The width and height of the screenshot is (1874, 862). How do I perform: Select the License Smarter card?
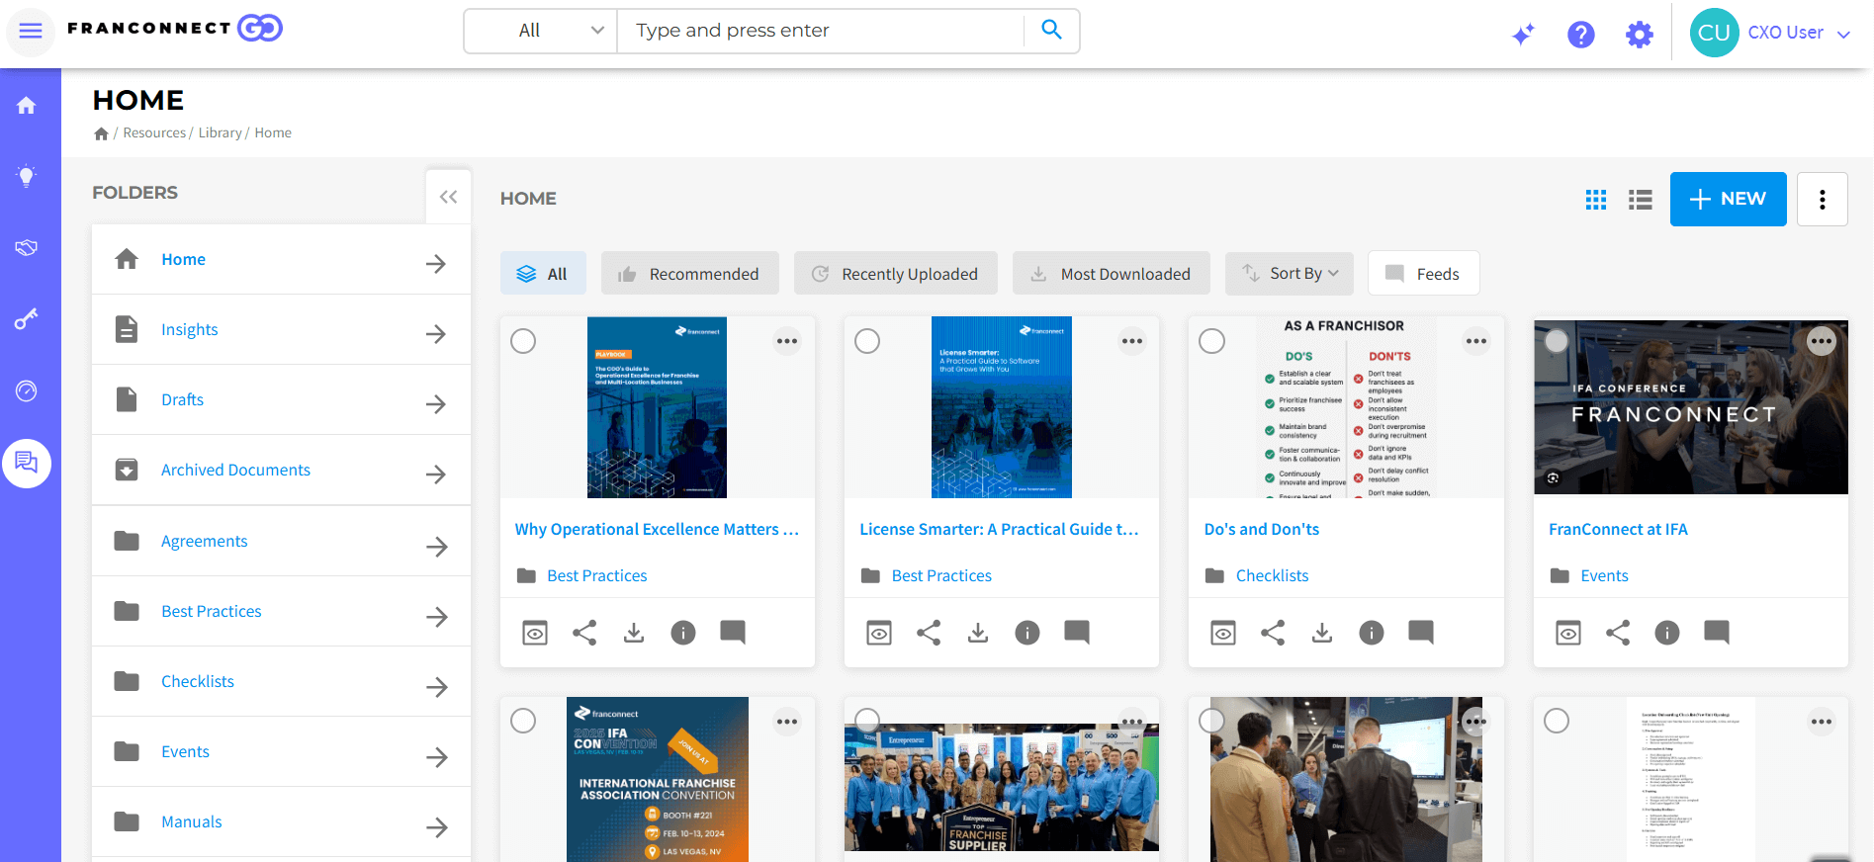click(x=867, y=341)
